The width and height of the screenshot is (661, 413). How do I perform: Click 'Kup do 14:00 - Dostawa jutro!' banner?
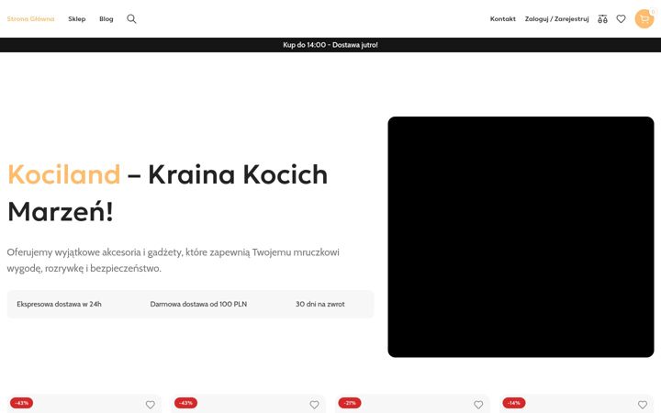[330, 45]
